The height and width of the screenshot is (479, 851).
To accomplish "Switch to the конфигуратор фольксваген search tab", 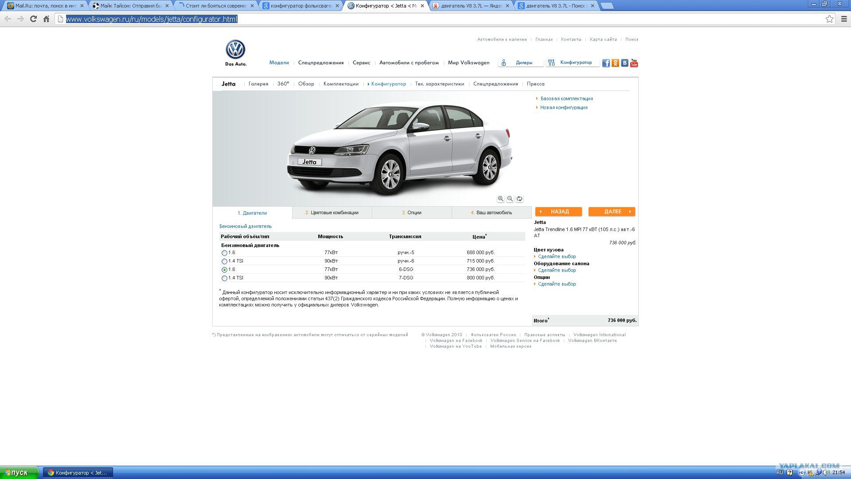I will tap(301, 6).
